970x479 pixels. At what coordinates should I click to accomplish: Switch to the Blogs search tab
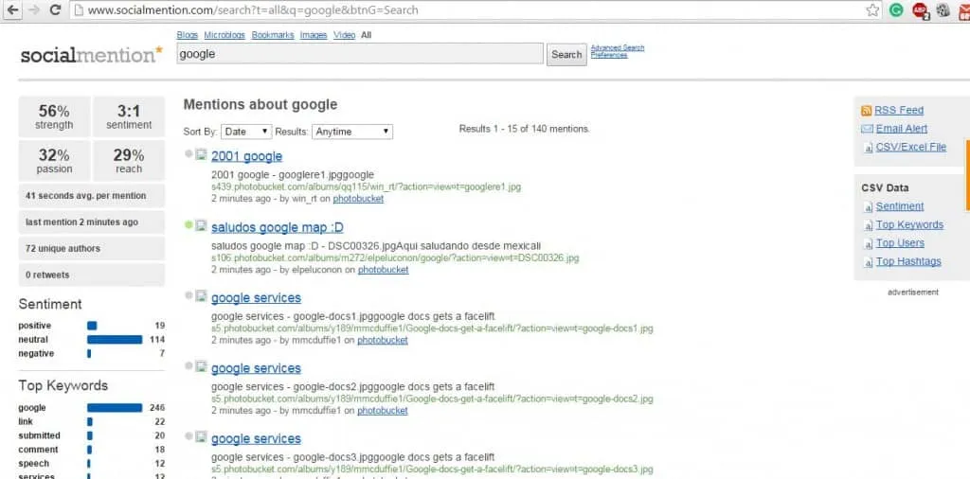pos(188,35)
